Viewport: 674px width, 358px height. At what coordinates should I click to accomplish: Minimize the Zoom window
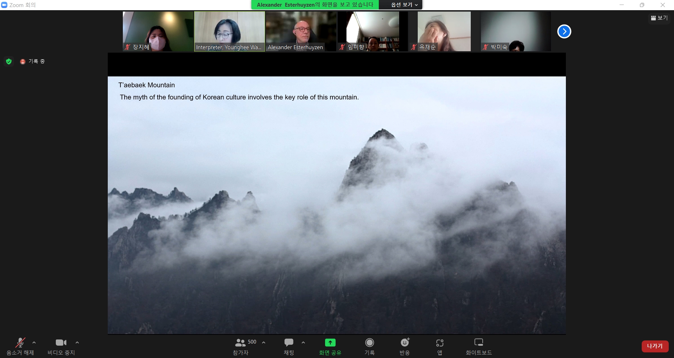pos(622,5)
